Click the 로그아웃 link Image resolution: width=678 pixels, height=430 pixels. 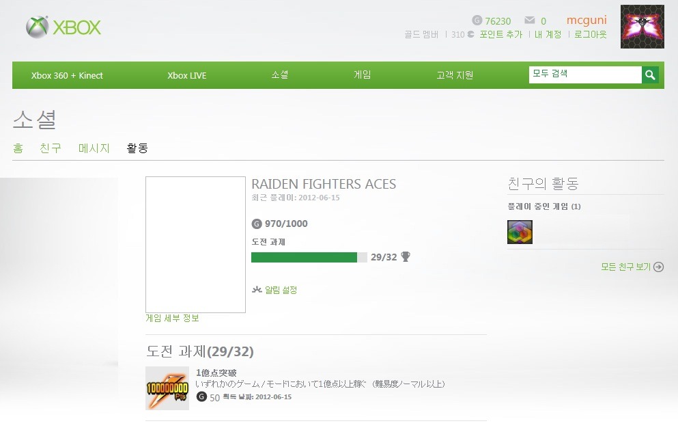tap(590, 34)
